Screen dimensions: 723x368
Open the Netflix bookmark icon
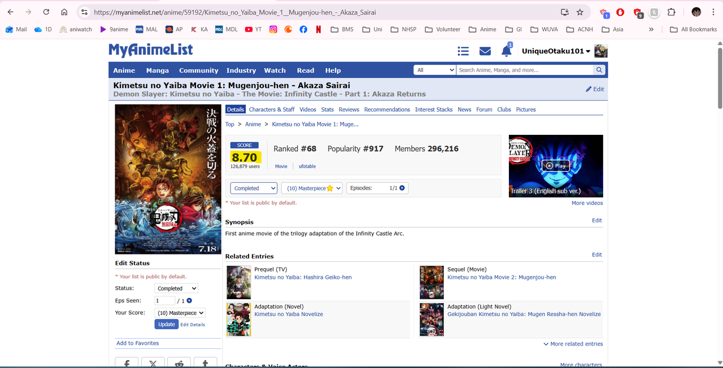point(319,29)
